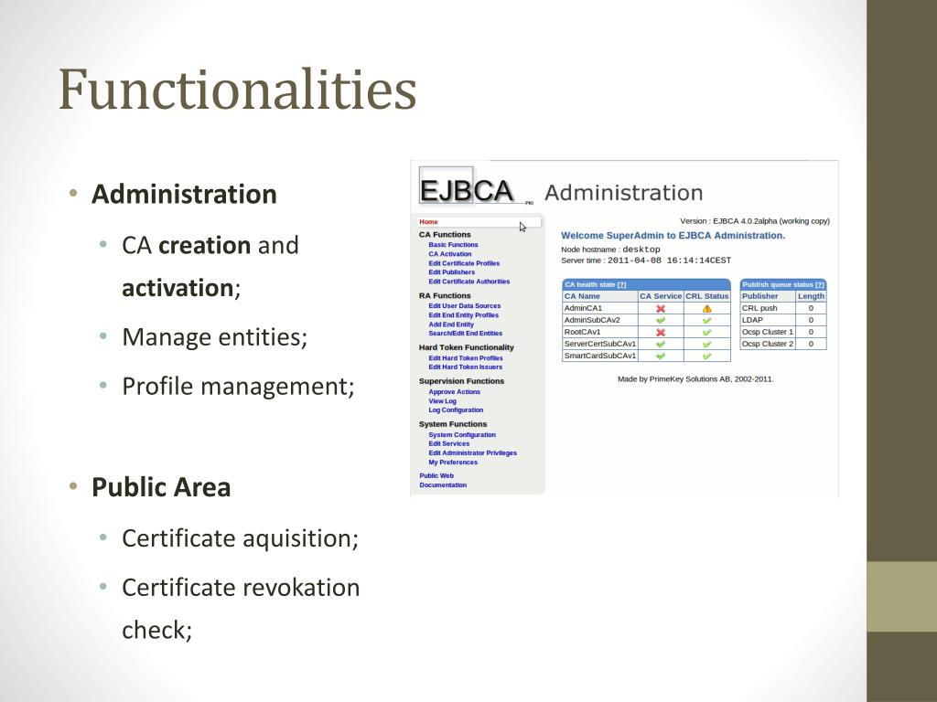Click the Made by PrimeKey Solutions footer
Viewport: 937px width, 702px height.
pyautogui.click(x=695, y=379)
